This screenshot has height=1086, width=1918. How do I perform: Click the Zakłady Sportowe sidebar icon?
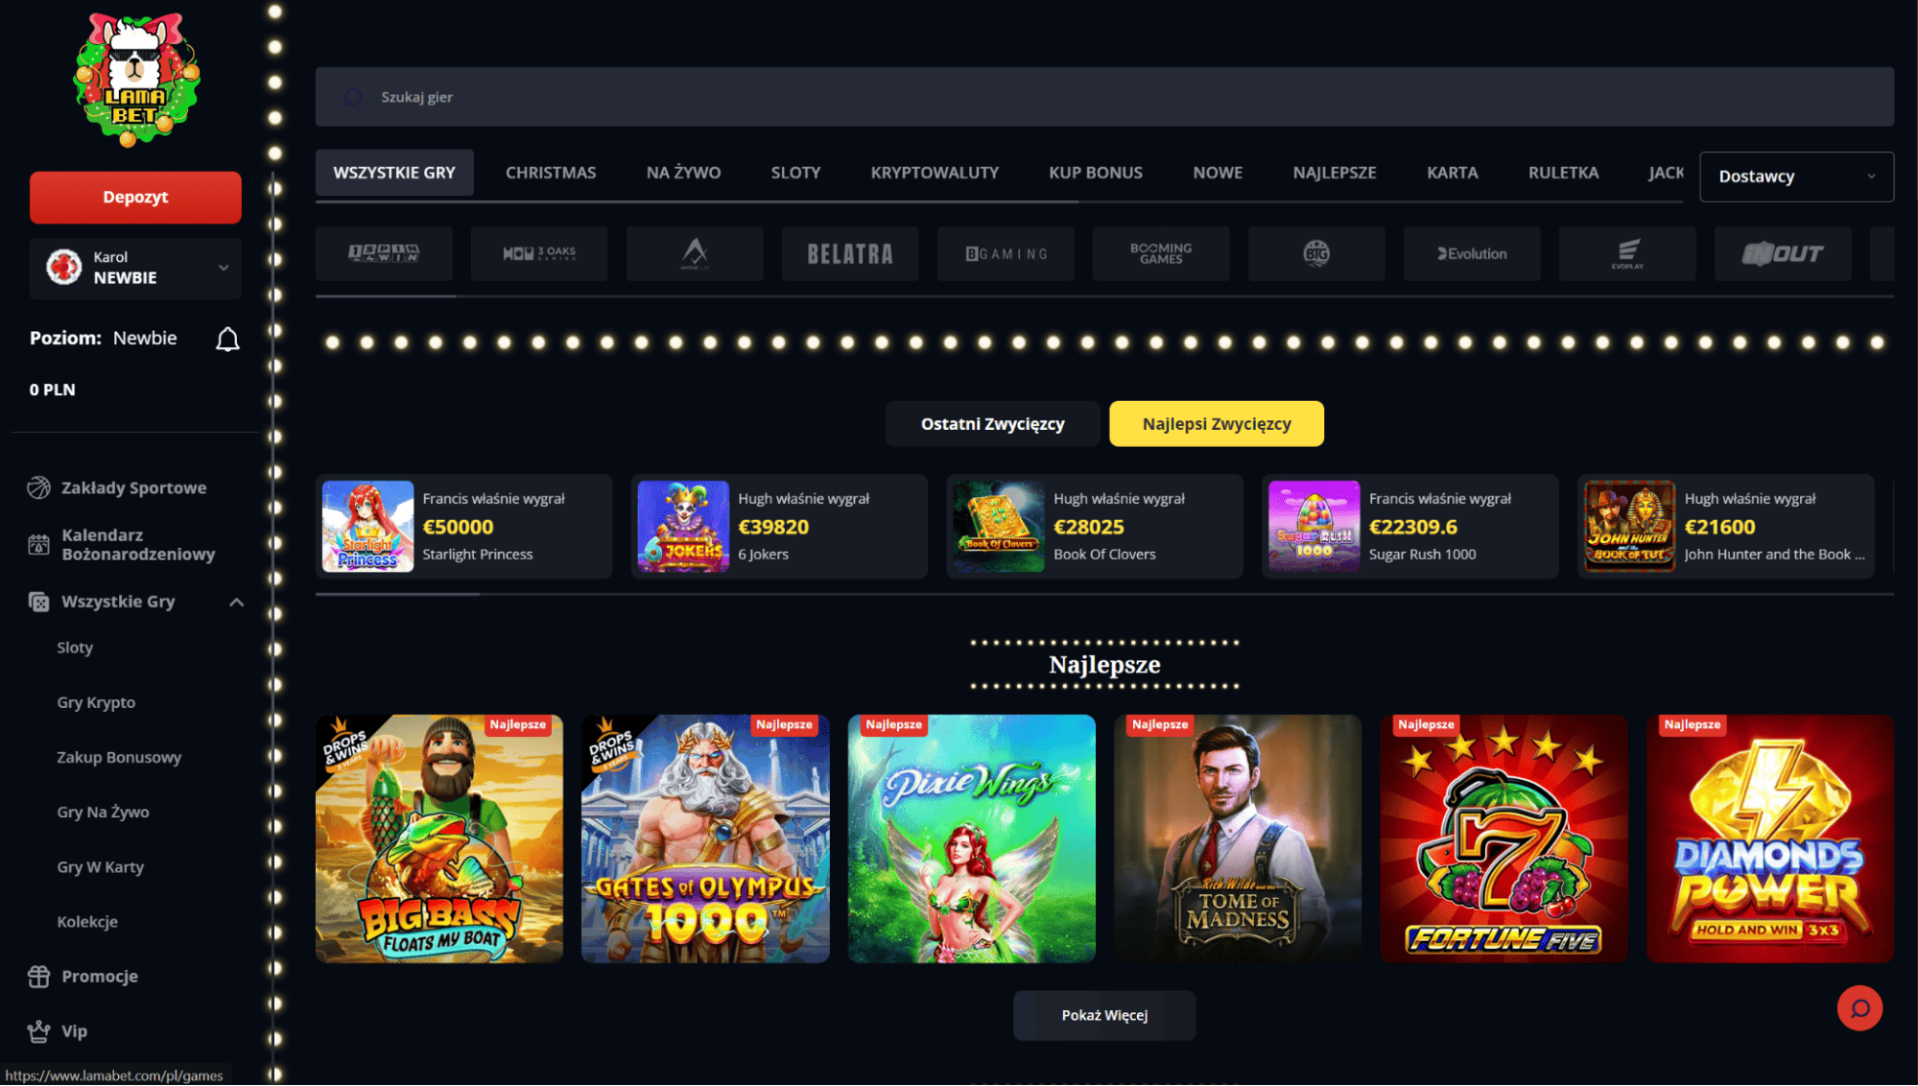coord(38,488)
